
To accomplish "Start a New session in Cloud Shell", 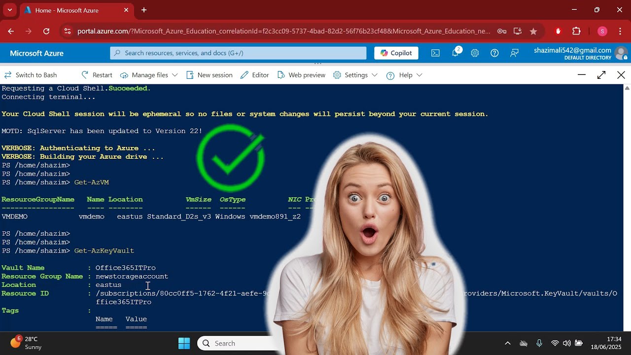I will (x=210, y=75).
